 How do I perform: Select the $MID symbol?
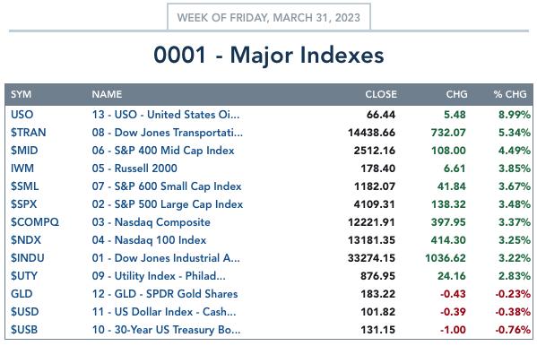(24, 151)
